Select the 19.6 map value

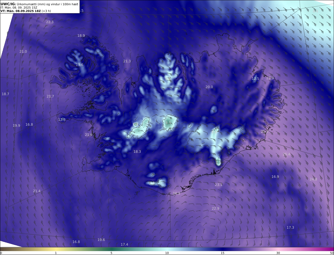[x=101, y=240]
